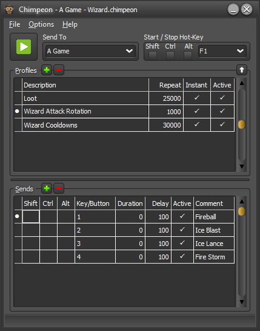
Task: Click Delay value 100 for Fireball
Action: point(158,217)
